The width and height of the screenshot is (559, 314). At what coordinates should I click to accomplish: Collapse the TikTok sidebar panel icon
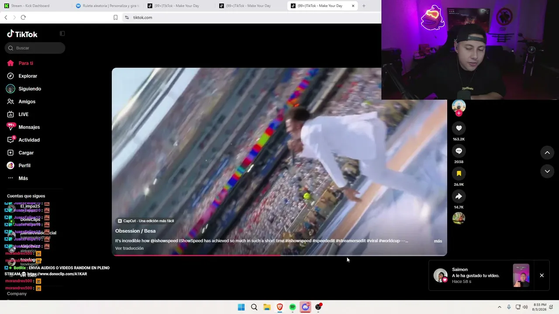click(62, 34)
